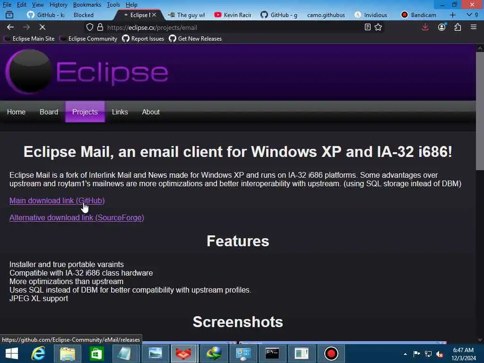Image resolution: width=484 pixels, height=363 pixels.
Task: Click the 'JPEG XL support' line
Action: pos(39,299)
